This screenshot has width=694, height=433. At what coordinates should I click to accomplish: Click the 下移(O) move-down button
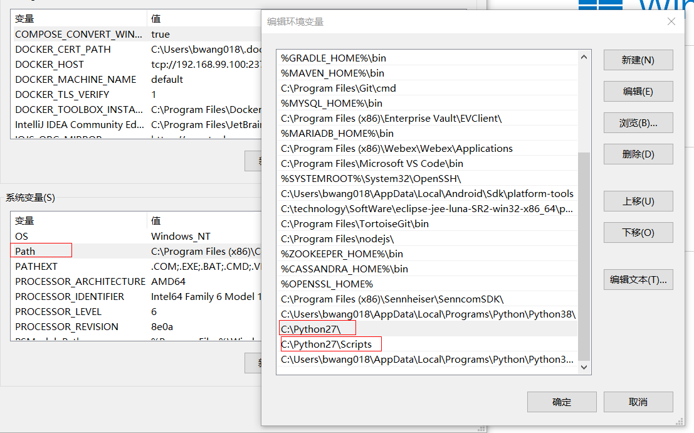pyautogui.click(x=638, y=232)
